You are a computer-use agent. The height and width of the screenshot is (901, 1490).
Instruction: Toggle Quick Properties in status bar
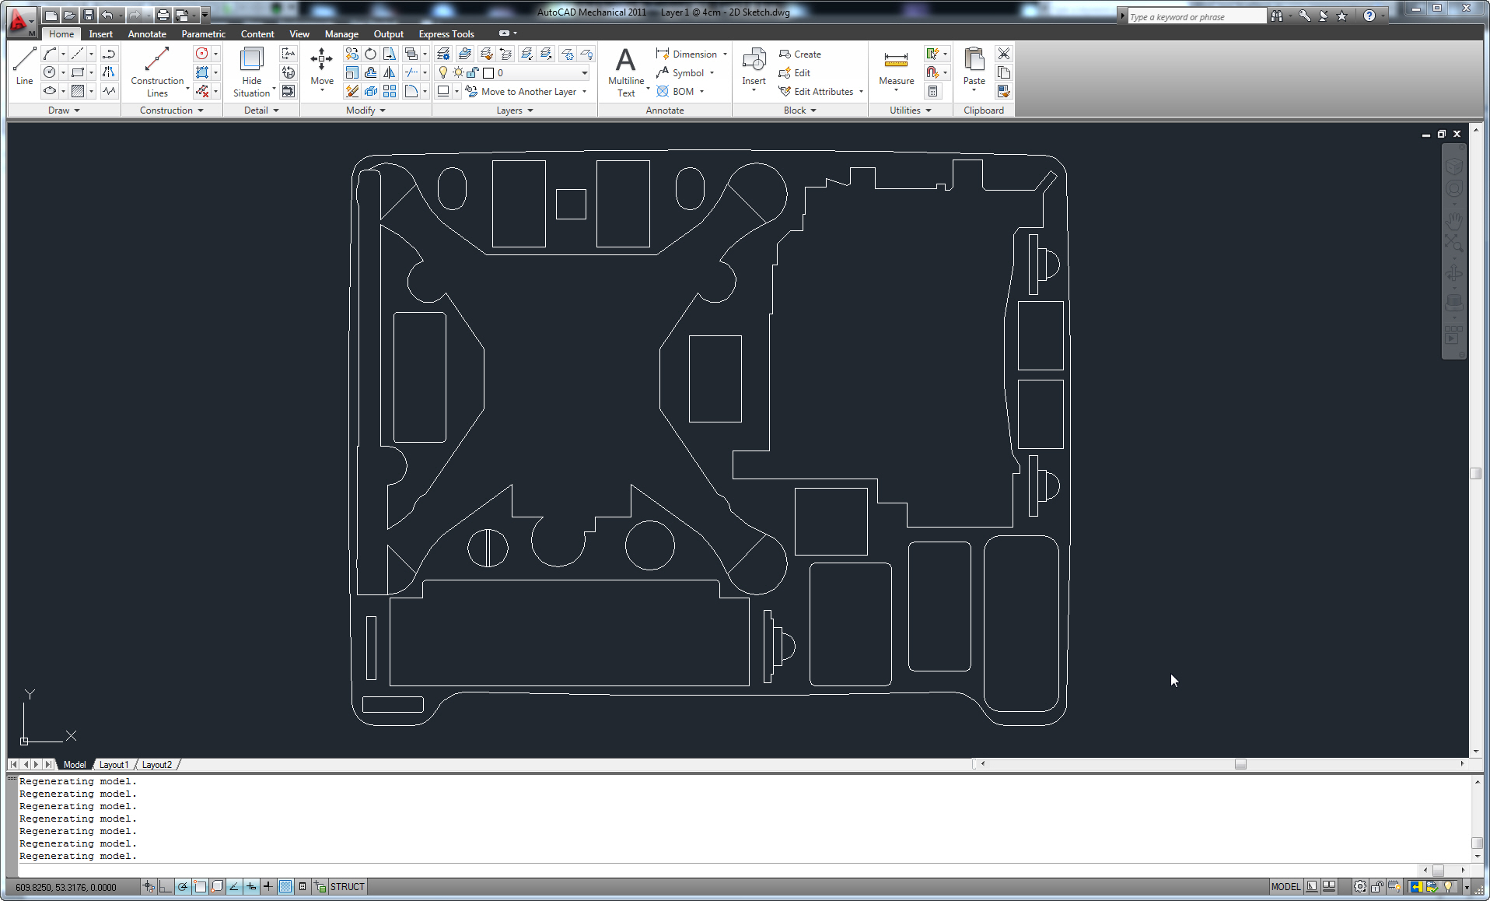303,886
